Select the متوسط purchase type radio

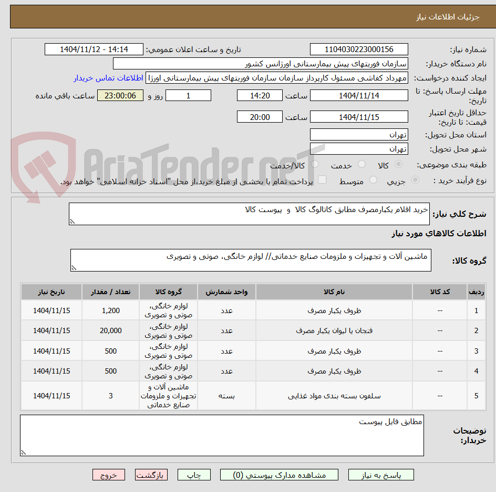[373, 180]
